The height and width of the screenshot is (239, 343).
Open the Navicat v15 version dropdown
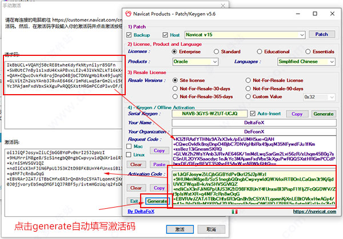245,35
